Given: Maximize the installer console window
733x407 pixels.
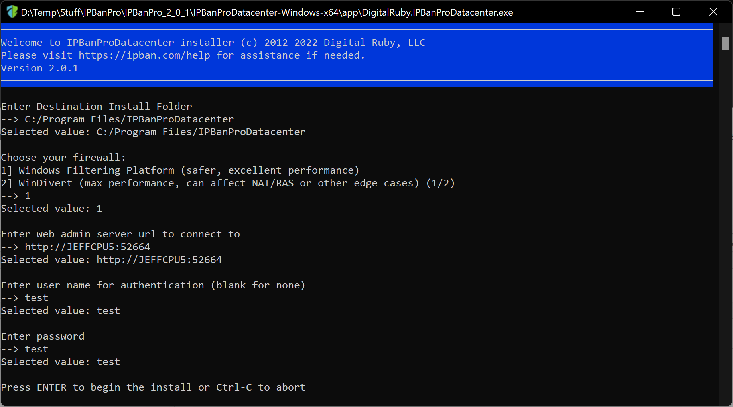Looking at the screenshot, I should click(676, 12).
